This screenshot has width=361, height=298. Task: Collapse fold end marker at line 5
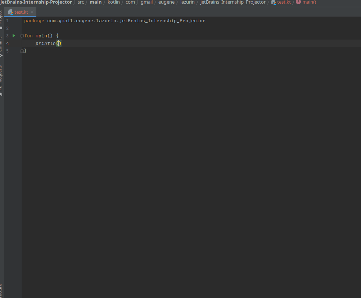click(x=22, y=51)
